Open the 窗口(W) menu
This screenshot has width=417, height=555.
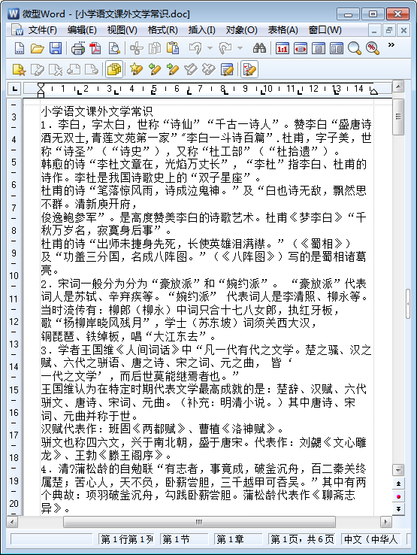325,30
